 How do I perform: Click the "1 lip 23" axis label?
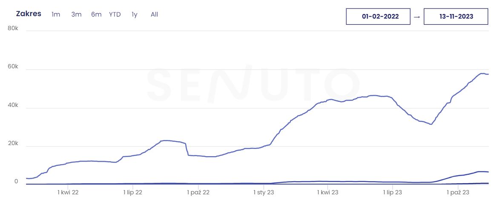[393, 192]
